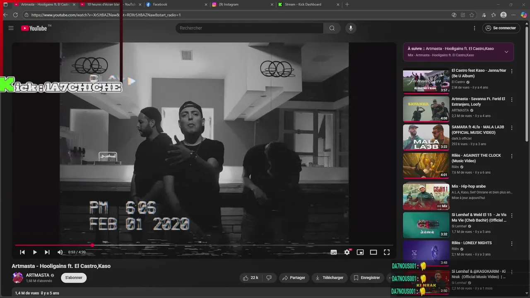
Task: Go back with the browser back arrow
Action: [x=5, y=15]
